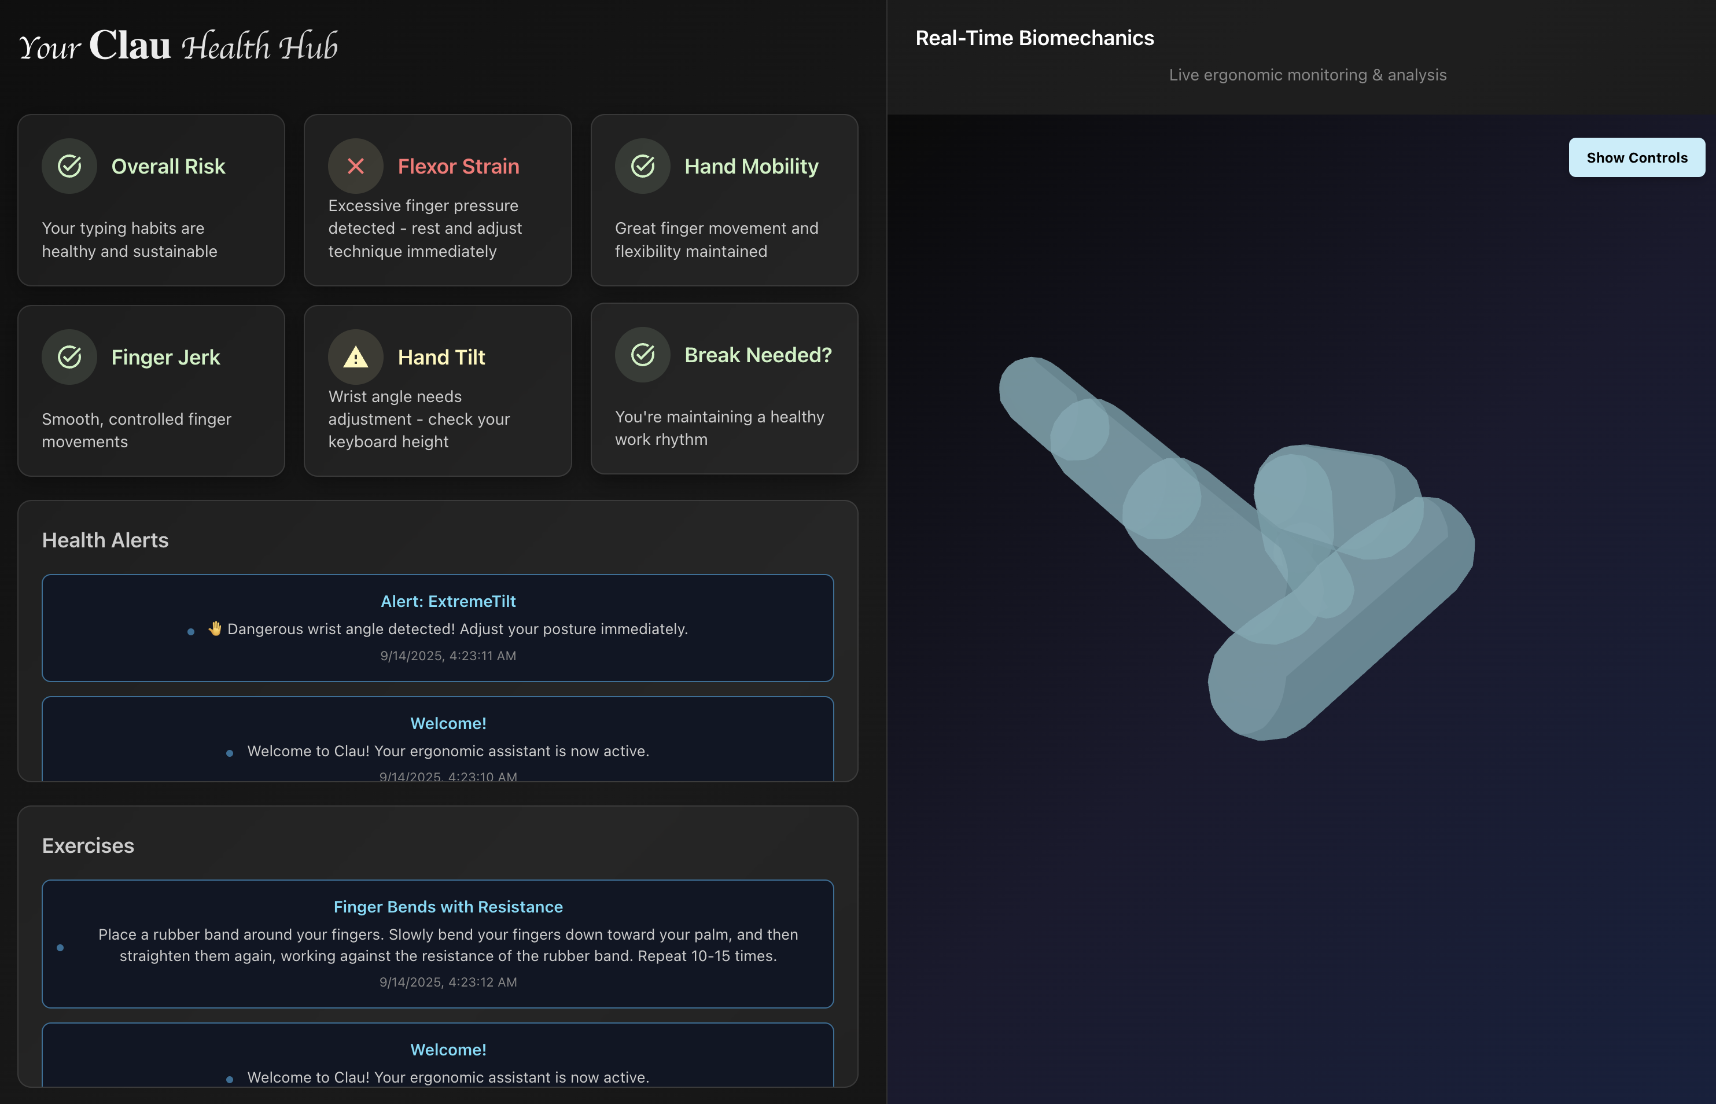1716x1104 pixels.
Task: Click the Finger Jerk checkmark icon
Action: pyautogui.click(x=69, y=357)
